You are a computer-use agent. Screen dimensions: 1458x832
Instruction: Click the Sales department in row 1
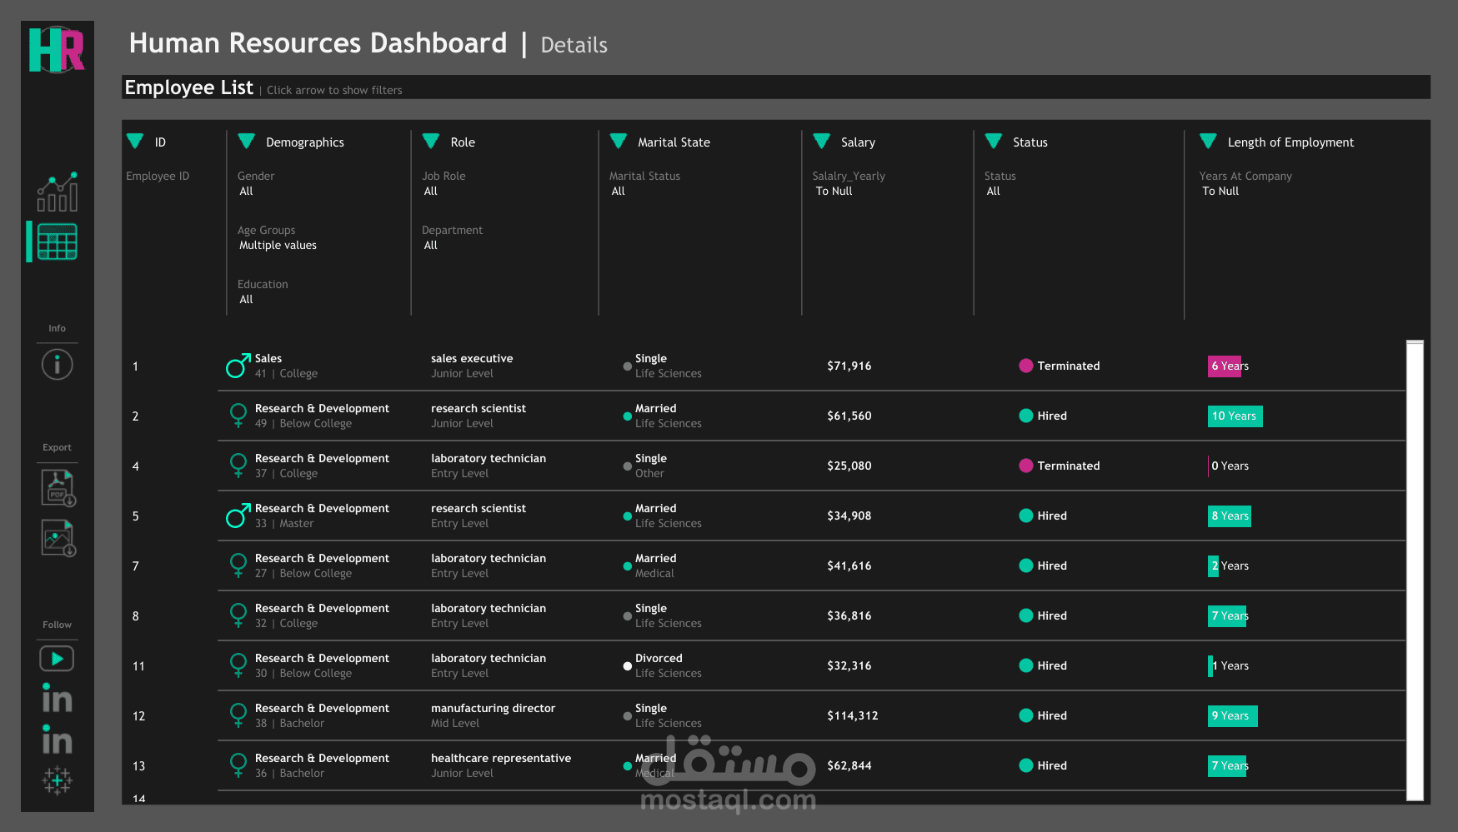point(268,359)
